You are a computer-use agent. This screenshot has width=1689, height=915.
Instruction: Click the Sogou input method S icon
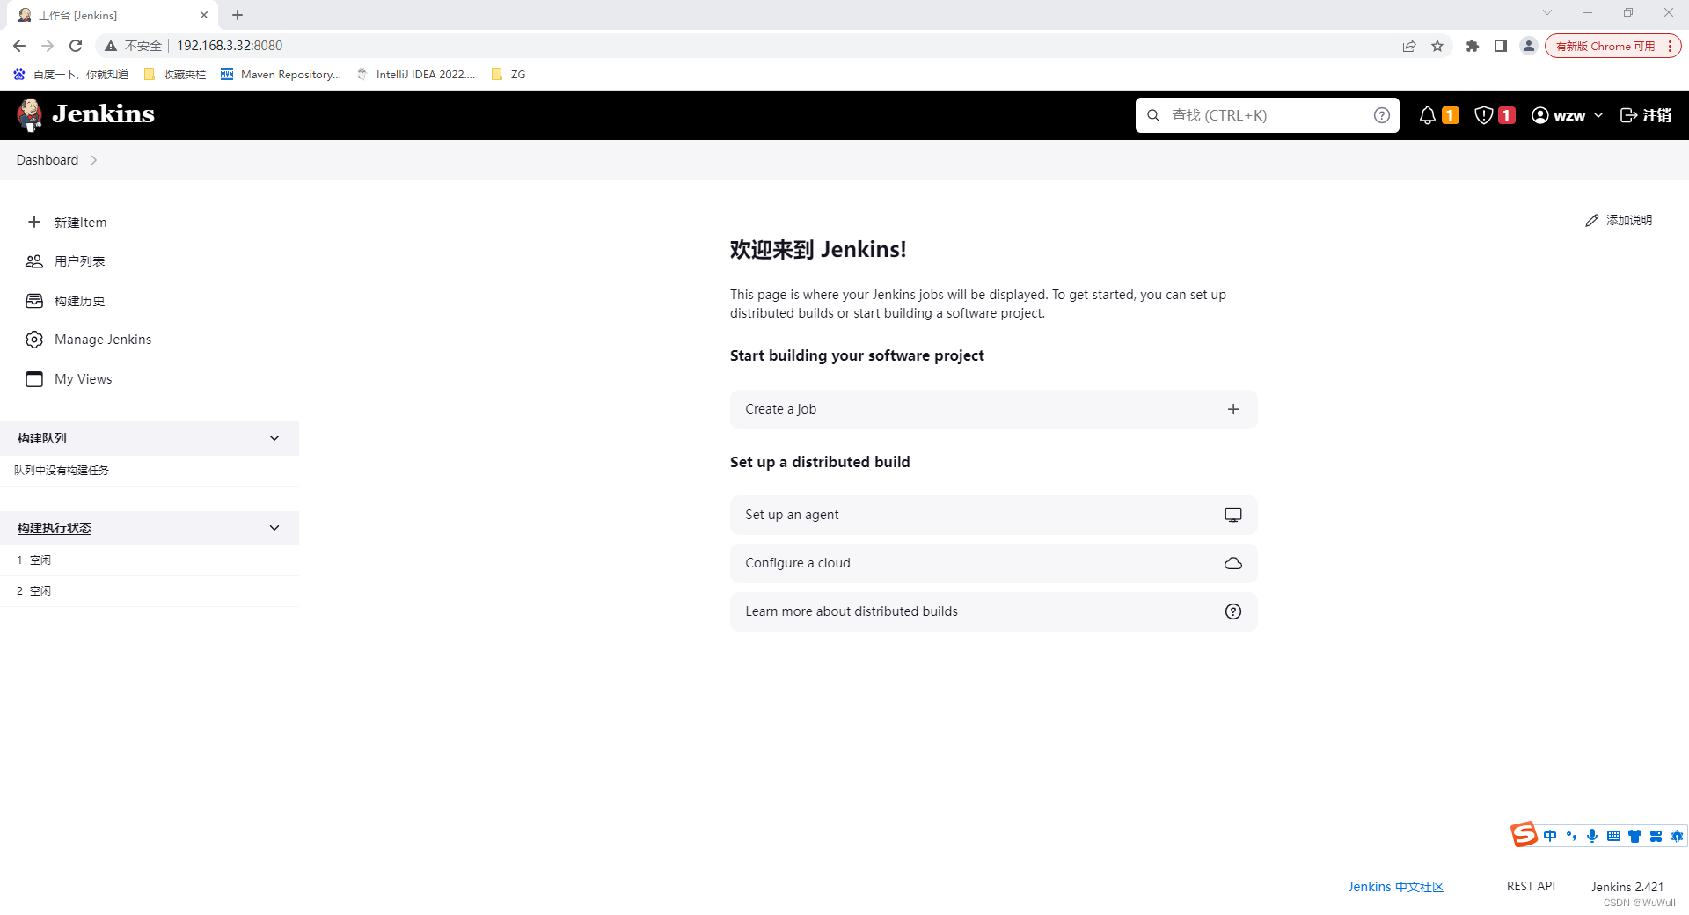[1524, 834]
